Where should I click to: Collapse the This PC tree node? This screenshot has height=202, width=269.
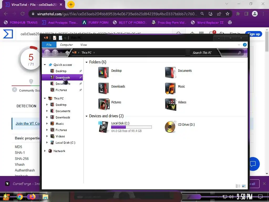click(x=45, y=98)
